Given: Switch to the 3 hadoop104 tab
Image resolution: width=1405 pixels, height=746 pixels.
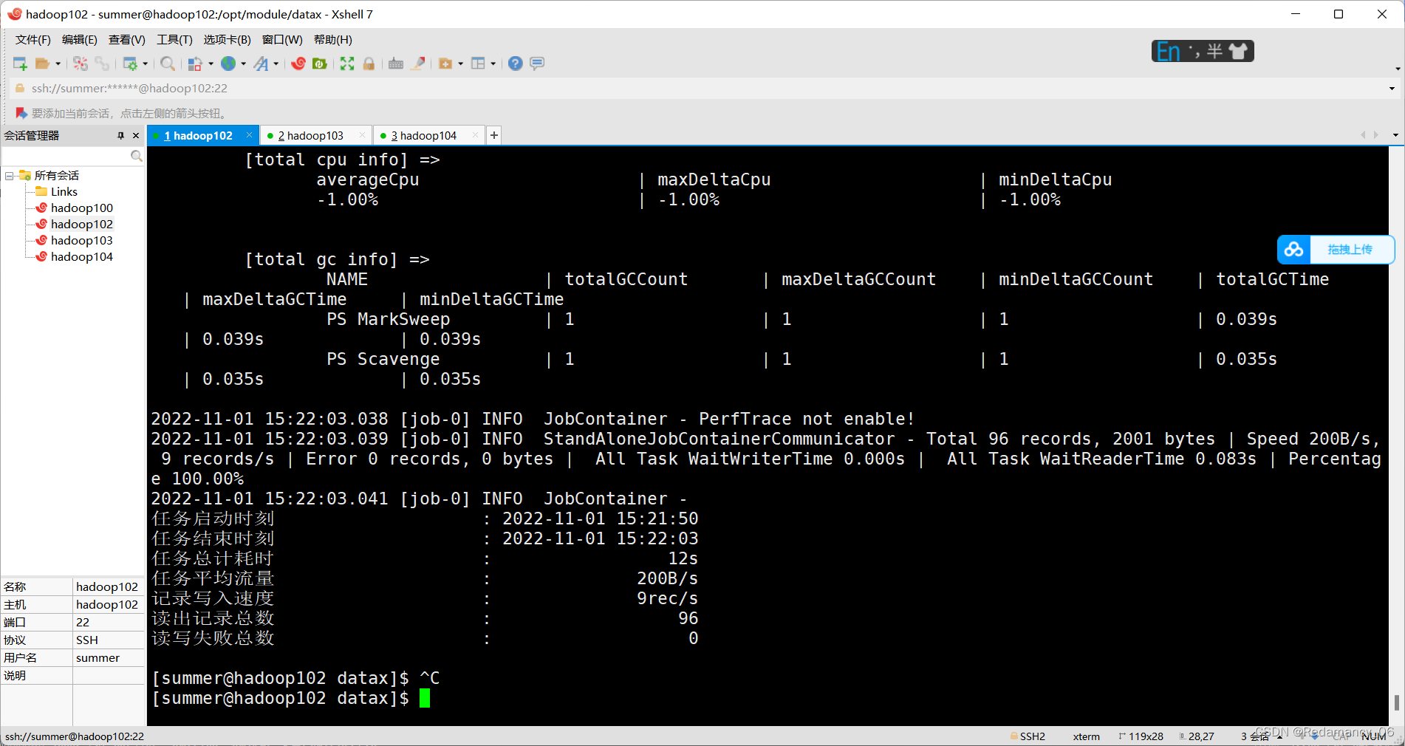Looking at the screenshot, I should (x=423, y=136).
